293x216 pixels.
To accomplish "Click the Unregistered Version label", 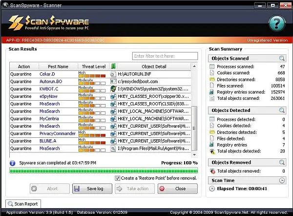I will (x=268, y=40).
